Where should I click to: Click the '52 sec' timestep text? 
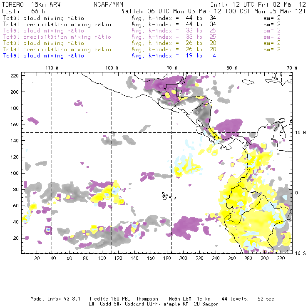click(x=266, y=299)
